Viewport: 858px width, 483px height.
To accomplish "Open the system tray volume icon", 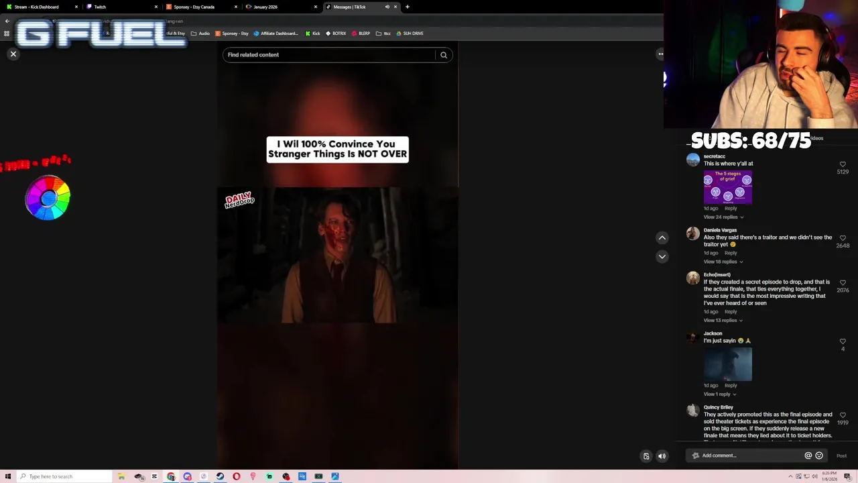I will 814,476.
